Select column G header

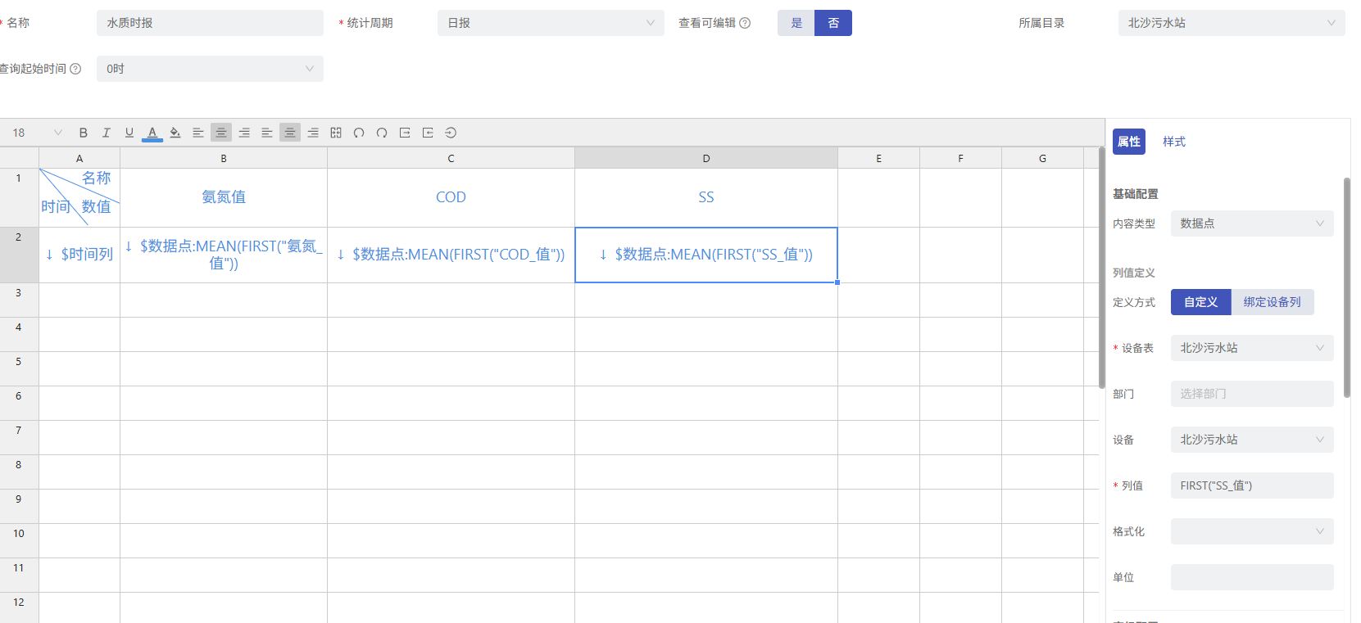[1042, 158]
